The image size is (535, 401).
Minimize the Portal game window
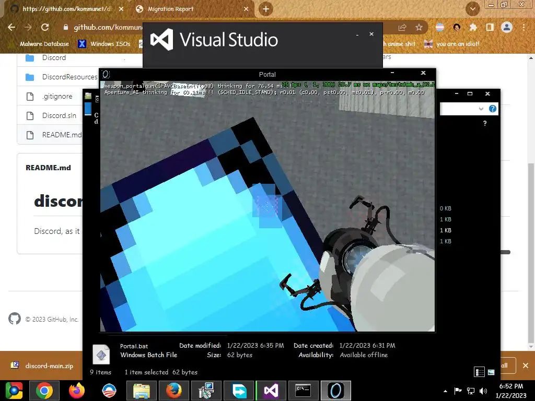392,73
